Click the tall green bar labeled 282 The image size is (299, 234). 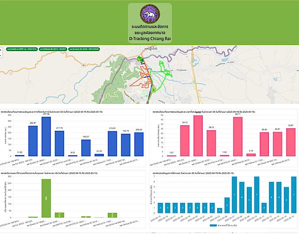pyautogui.click(x=46, y=198)
